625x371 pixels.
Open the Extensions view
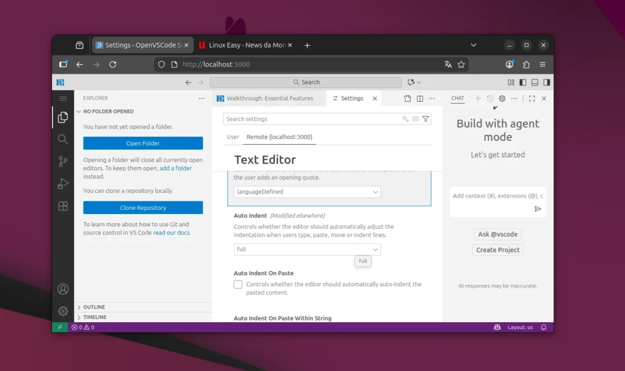(62, 206)
